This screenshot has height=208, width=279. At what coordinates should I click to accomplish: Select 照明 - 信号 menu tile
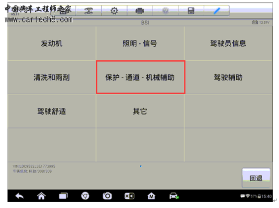pos(140,43)
